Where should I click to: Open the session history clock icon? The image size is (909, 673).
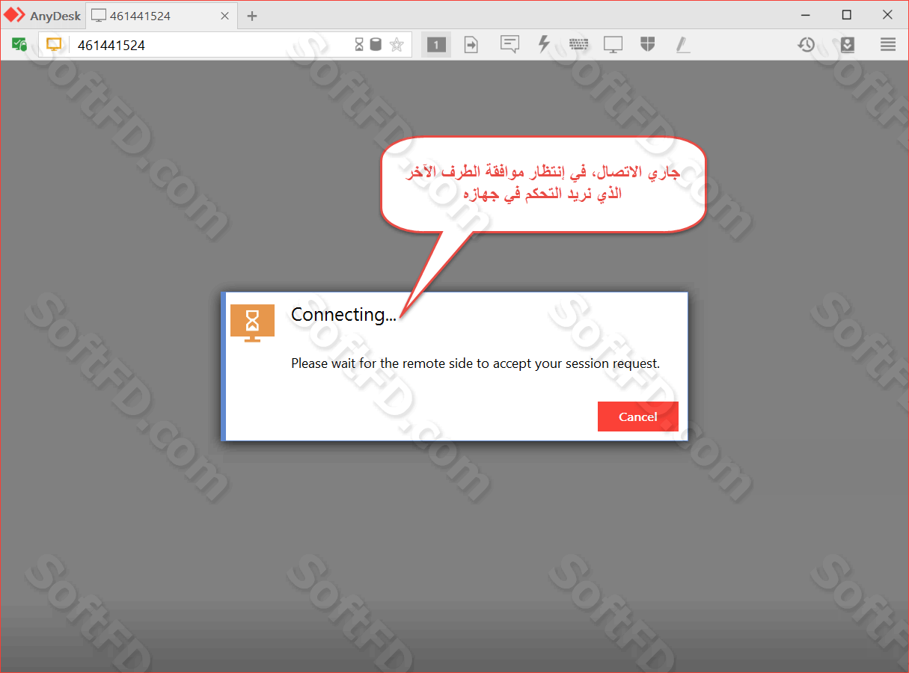(x=806, y=45)
